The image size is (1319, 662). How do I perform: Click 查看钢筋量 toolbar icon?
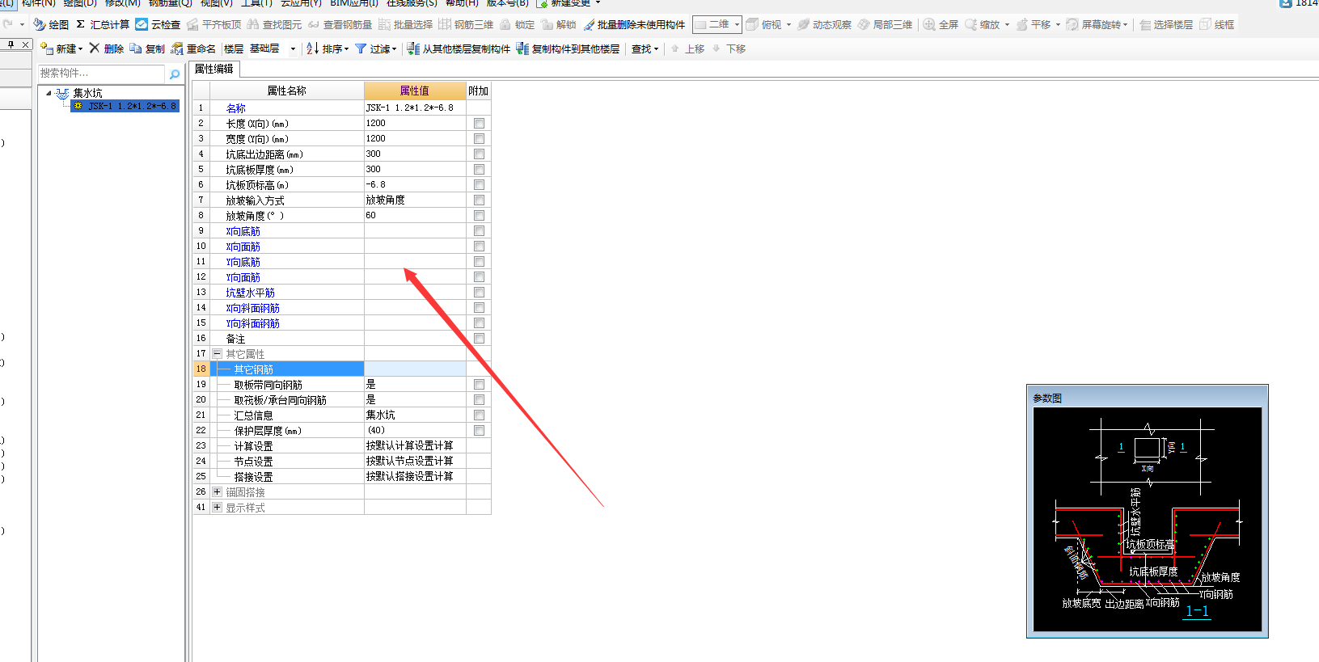point(314,25)
